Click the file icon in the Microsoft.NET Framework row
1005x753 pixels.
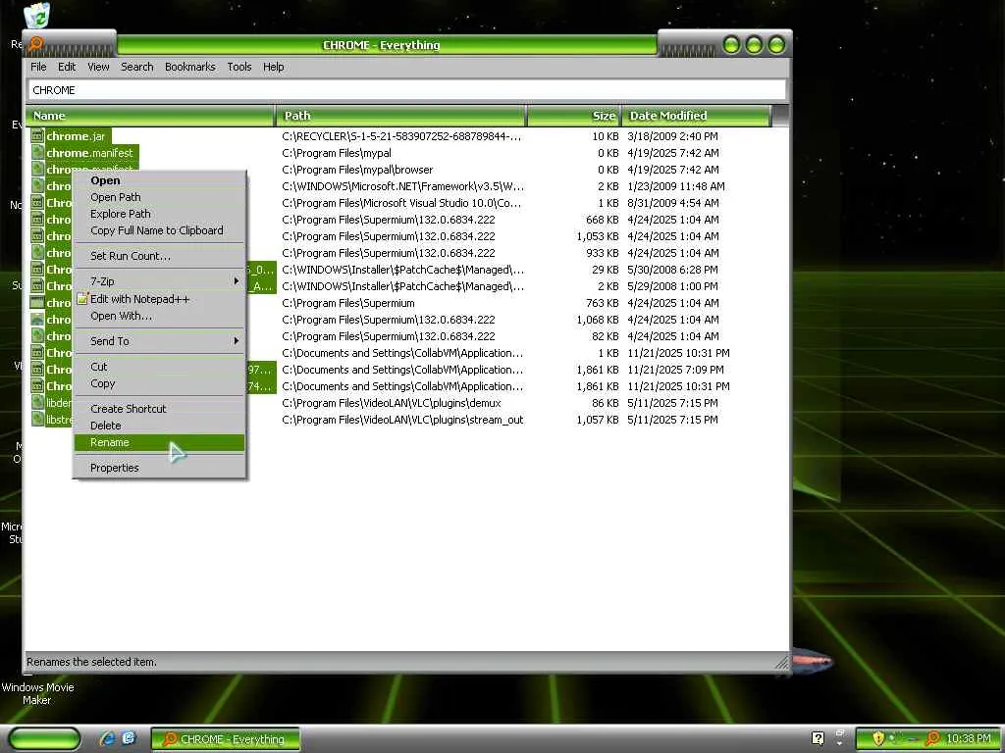[x=38, y=185]
